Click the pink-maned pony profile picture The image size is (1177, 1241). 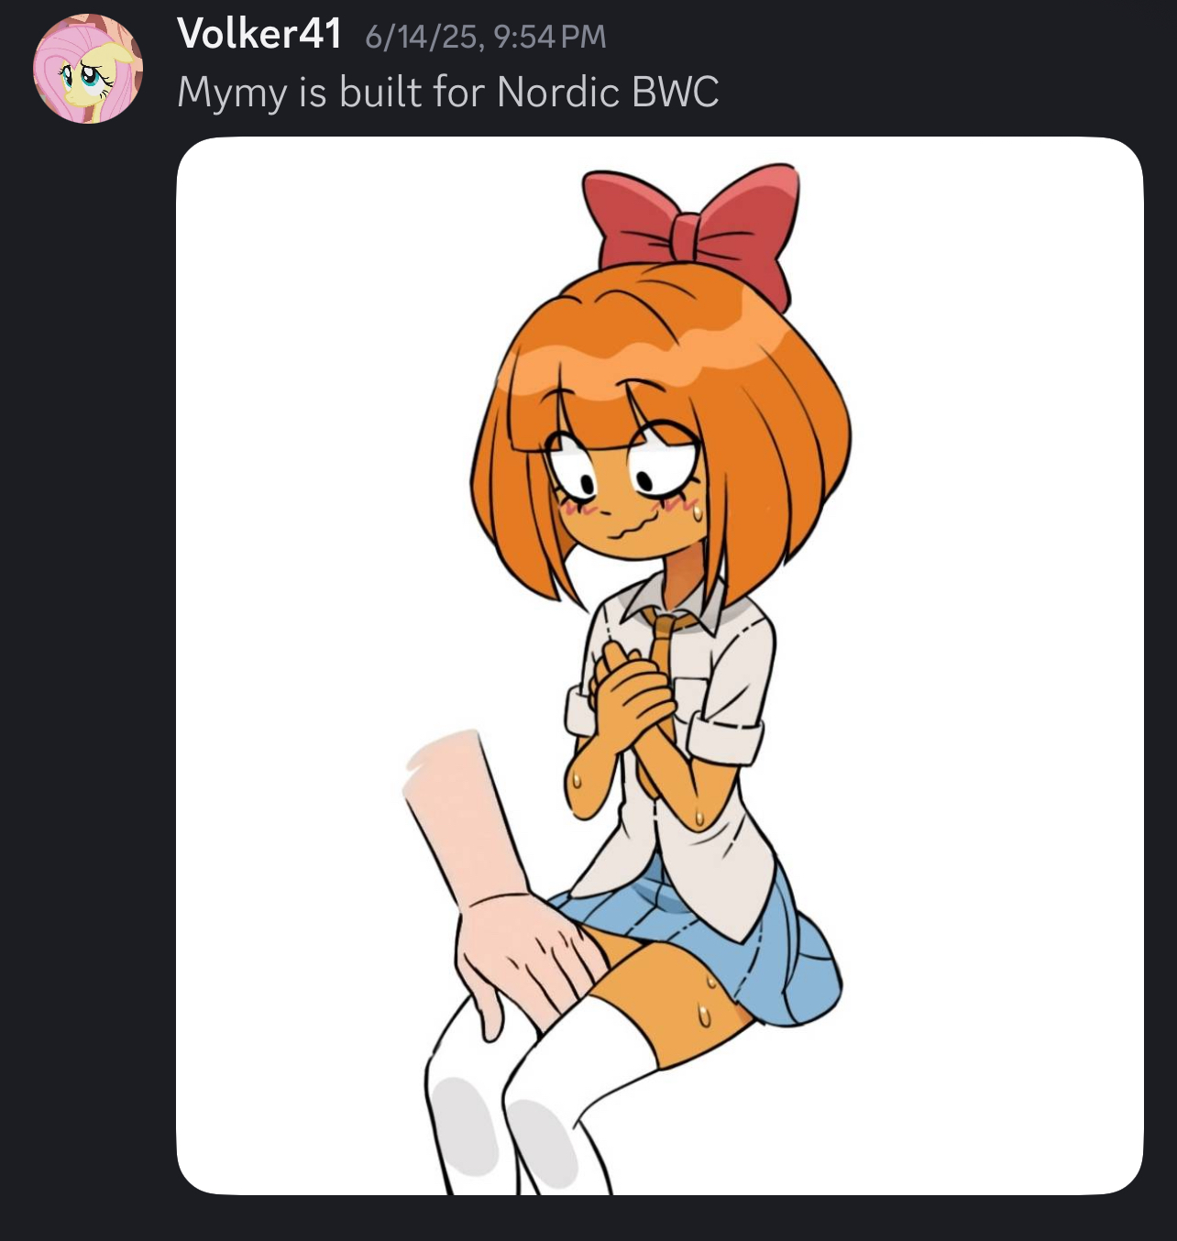tap(88, 69)
